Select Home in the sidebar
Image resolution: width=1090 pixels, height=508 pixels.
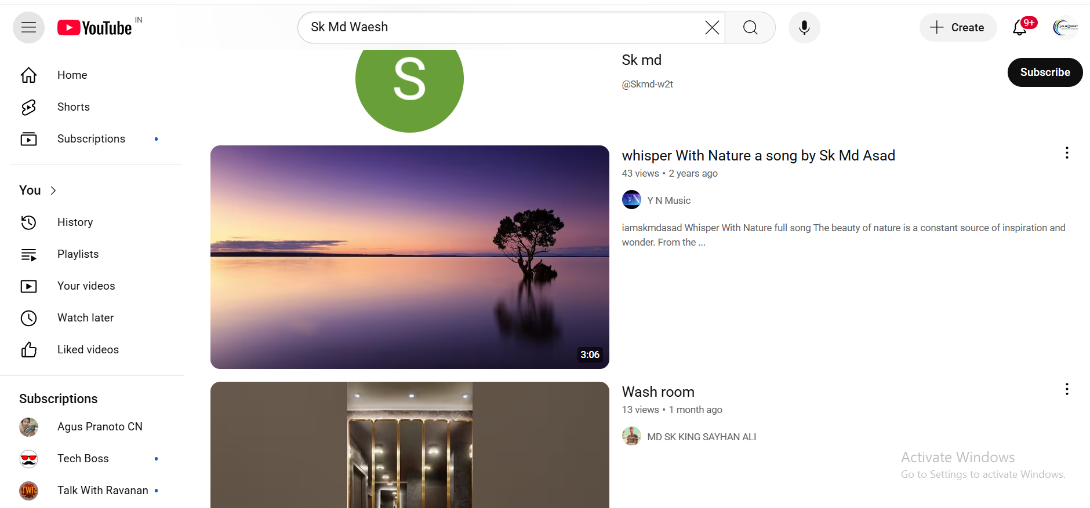pyautogui.click(x=72, y=75)
